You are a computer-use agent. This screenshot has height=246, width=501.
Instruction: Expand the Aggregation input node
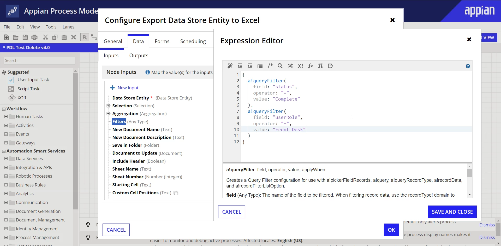tap(108, 114)
